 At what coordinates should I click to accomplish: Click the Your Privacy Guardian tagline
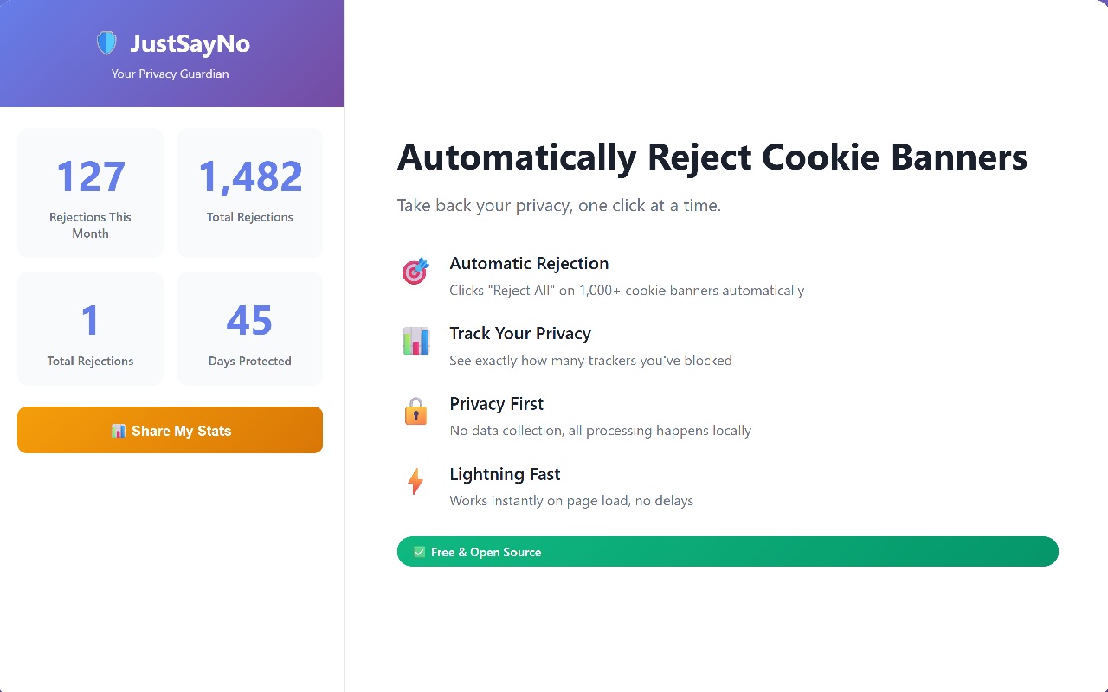pyautogui.click(x=170, y=74)
